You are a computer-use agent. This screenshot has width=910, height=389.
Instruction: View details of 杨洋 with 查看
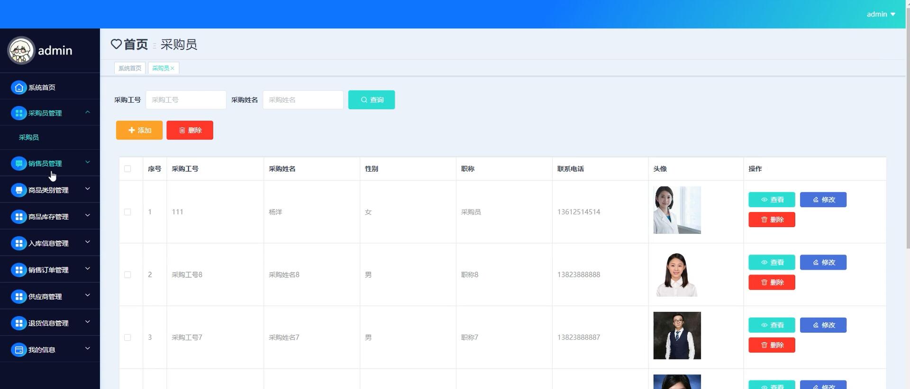pyautogui.click(x=772, y=200)
